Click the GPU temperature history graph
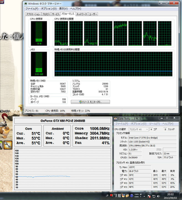 [x=63, y=169]
